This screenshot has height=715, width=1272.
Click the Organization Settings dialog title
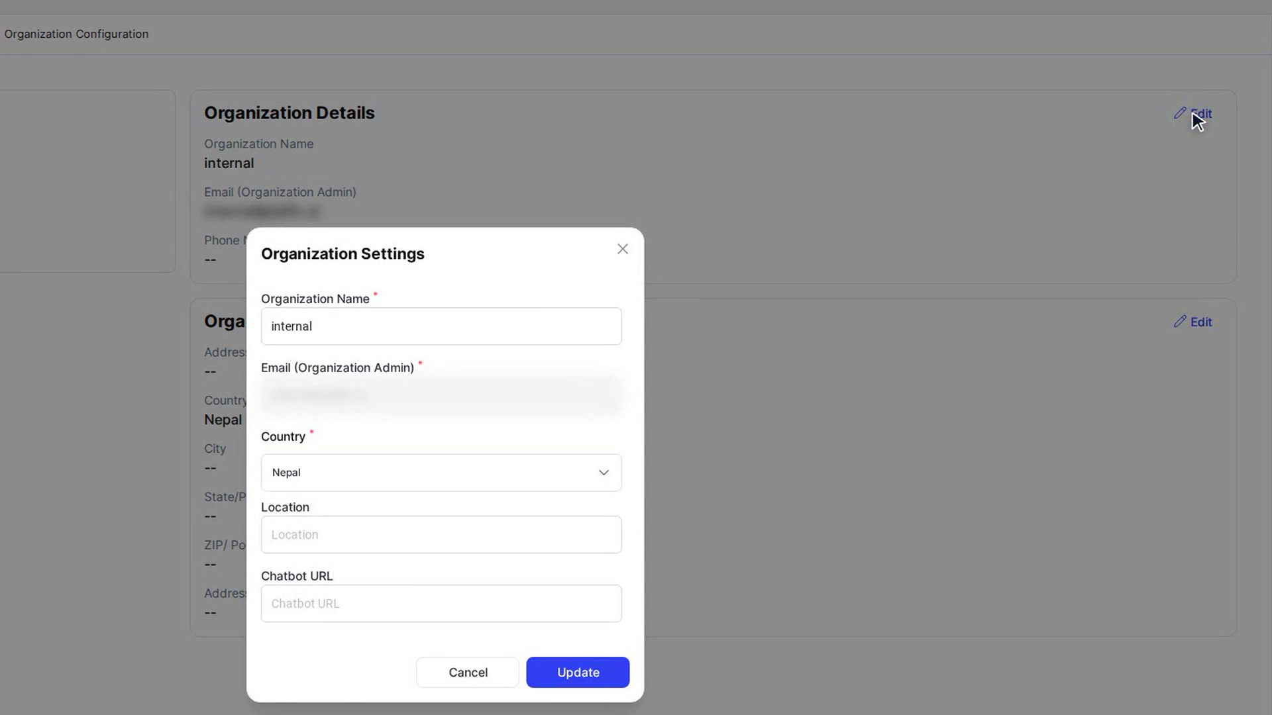click(343, 254)
